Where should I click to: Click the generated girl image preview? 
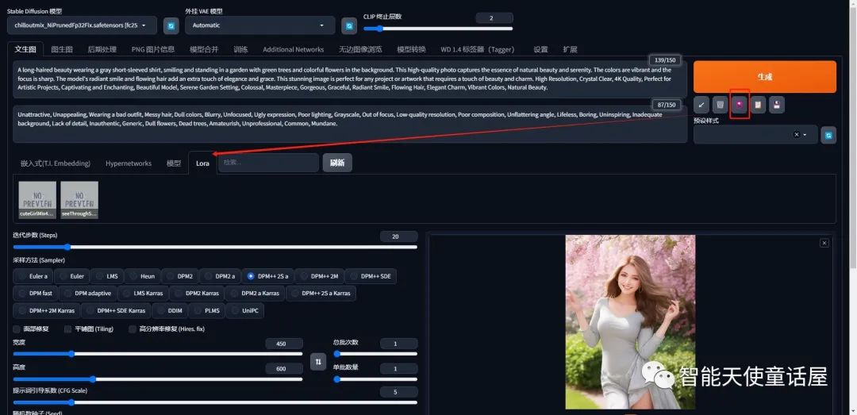point(630,322)
